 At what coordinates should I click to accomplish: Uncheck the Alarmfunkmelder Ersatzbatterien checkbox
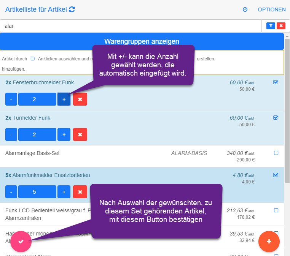click(276, 175)
